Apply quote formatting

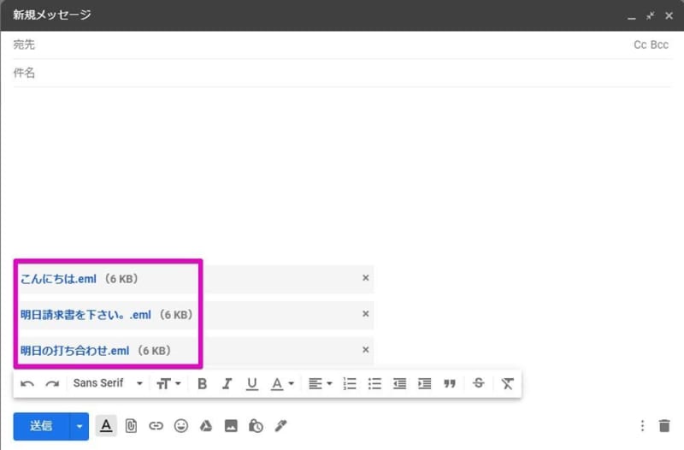(x=450, y=383)
